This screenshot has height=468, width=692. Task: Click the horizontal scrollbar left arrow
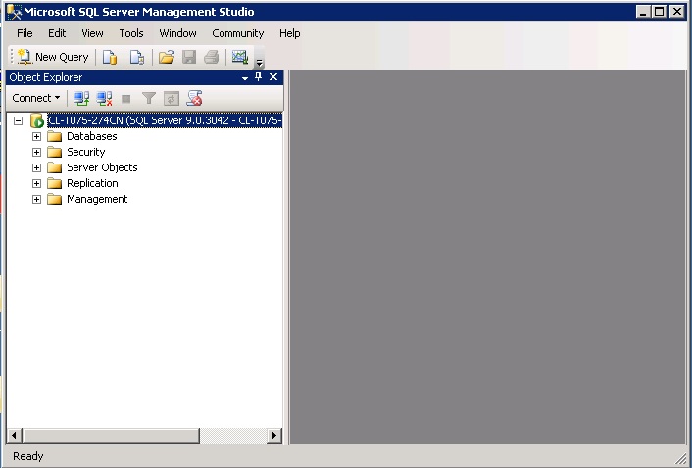14,436
